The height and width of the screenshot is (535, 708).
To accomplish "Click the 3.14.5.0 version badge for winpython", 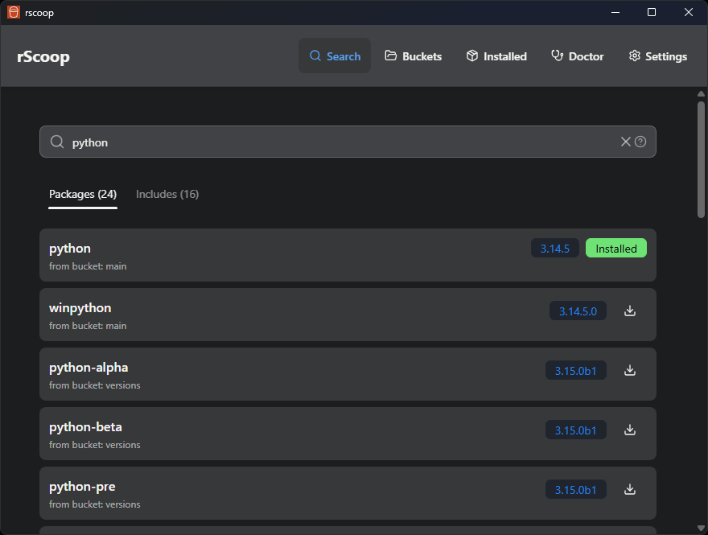I will tap(578, 311).
